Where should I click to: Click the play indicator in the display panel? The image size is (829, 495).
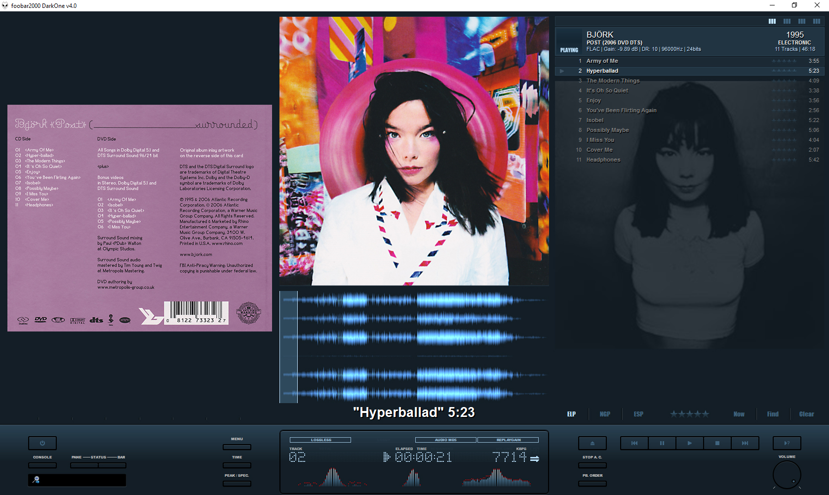(x=387, y=457)
